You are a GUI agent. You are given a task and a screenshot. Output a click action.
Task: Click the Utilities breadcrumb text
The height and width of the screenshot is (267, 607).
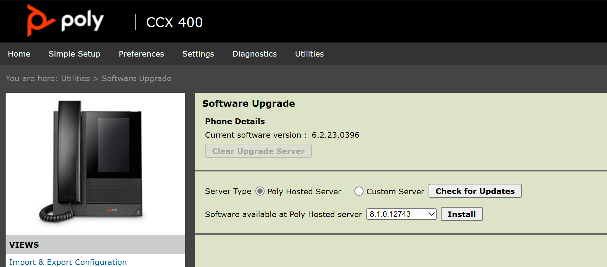(x=76, y=78)
